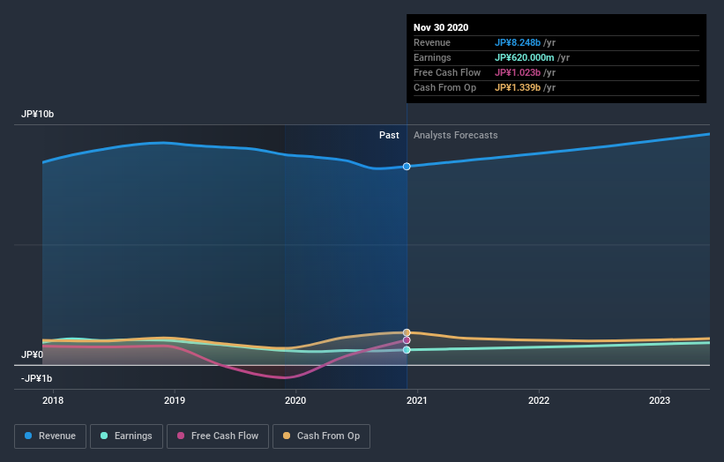Click the JP¥0 y-axis label
This screenshot has width=724, height=462.
[32, 354]
